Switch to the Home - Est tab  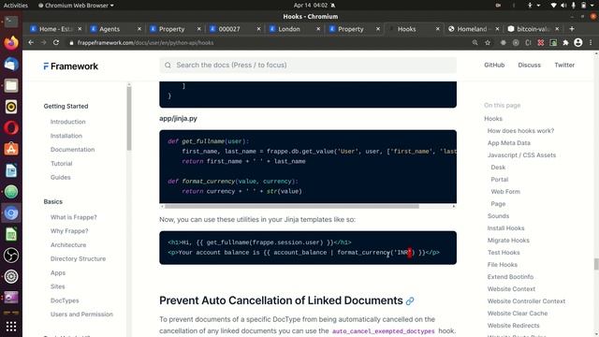(55, 29)
